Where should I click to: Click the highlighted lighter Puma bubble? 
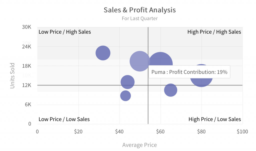tap(139, 61)
